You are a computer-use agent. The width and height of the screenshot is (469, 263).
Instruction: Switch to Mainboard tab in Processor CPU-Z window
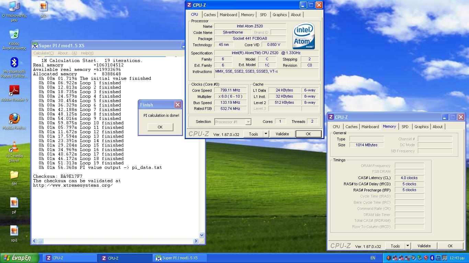(228, 15)
